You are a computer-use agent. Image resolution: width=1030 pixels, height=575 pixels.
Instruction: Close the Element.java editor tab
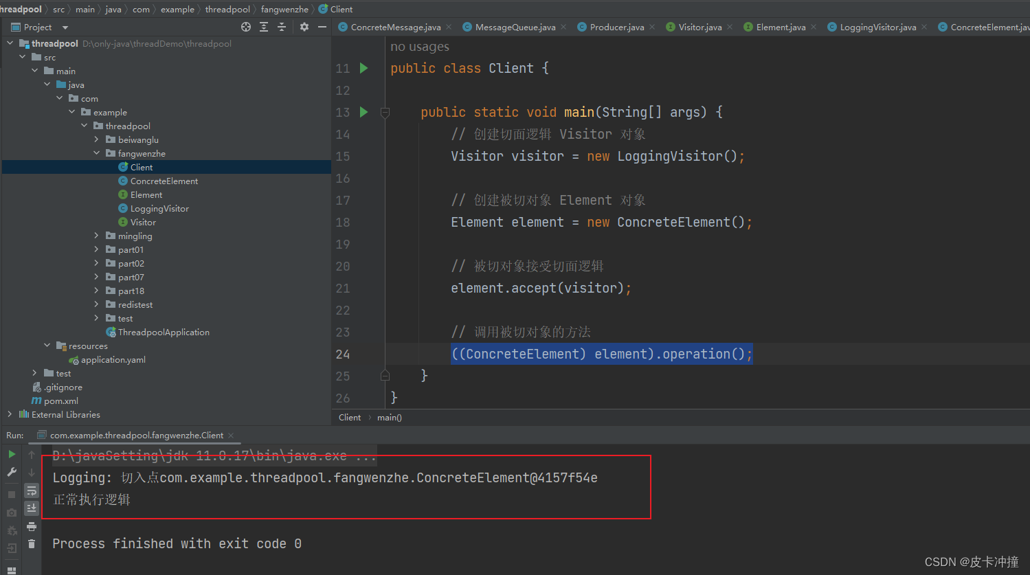814,27
